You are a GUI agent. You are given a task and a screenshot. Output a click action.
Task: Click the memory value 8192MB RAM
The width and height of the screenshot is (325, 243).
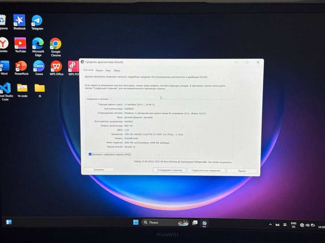click(131, 138)
